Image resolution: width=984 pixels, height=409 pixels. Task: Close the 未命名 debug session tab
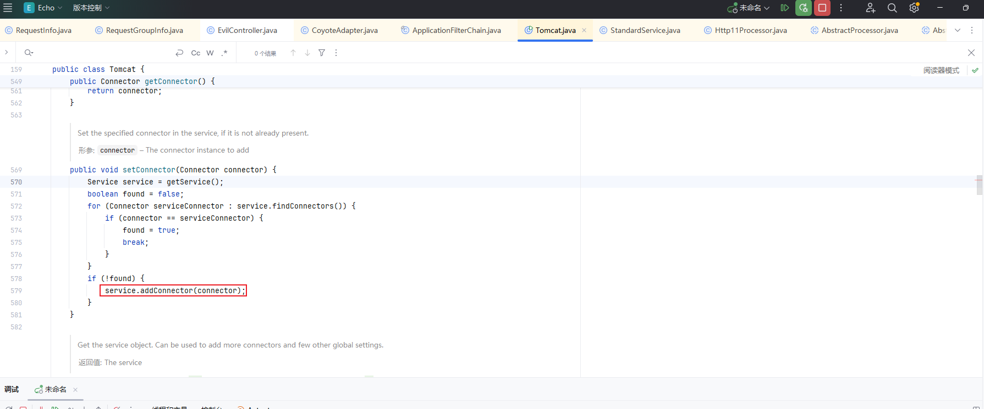tap(75, 389)
